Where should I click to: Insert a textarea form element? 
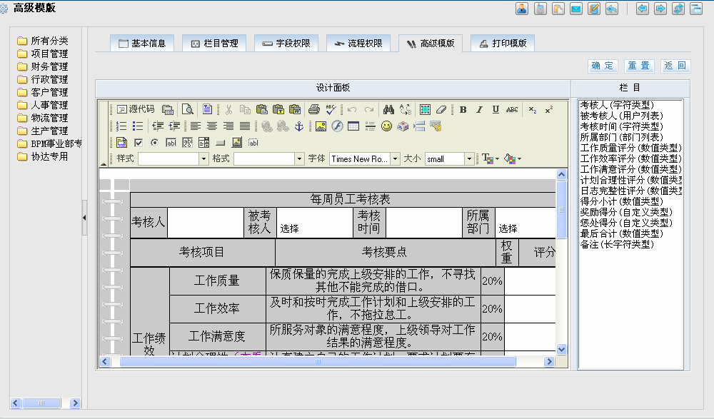[x=187, y=143]
